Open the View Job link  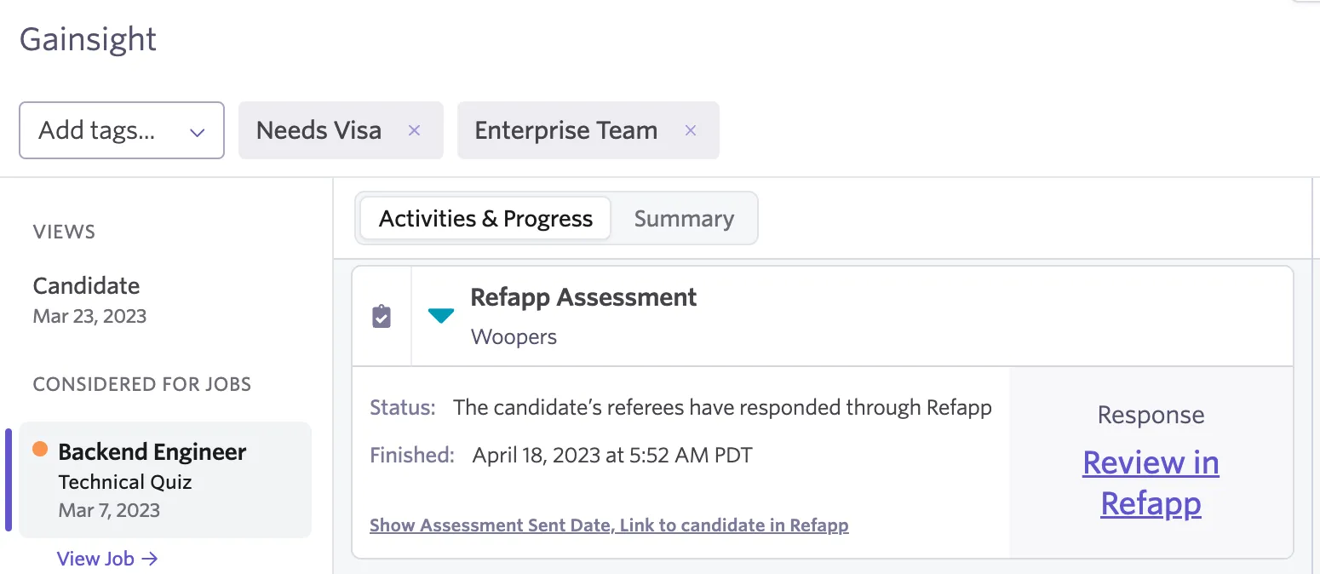[107, 559]
